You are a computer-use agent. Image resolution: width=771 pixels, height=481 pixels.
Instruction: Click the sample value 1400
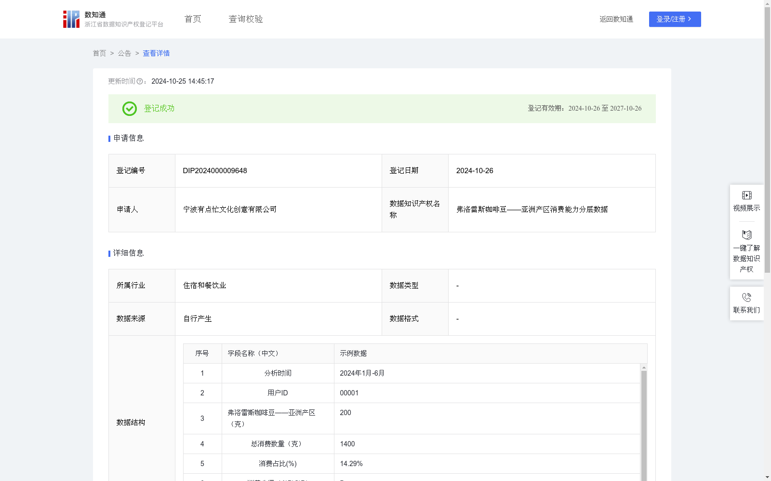347,444
